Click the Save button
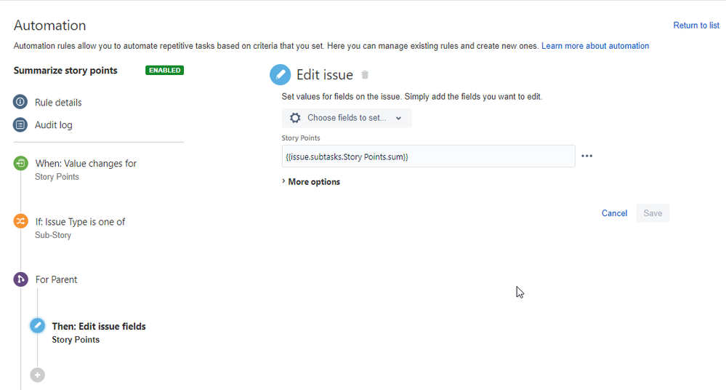The width and height of the screenshot is (726, 390). point(653,213)
